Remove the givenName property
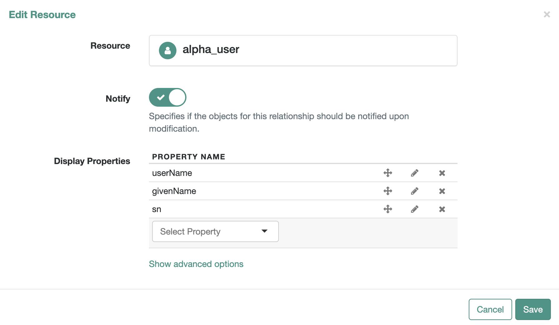 tap(442, 191)
